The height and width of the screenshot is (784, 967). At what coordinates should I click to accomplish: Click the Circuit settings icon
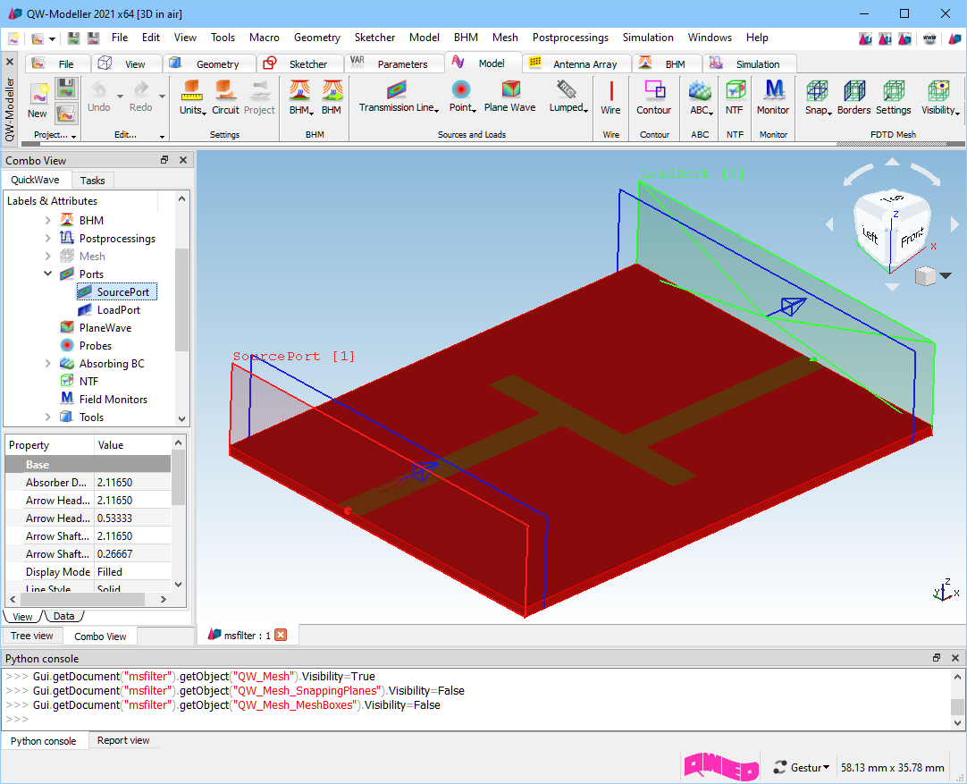225,90
